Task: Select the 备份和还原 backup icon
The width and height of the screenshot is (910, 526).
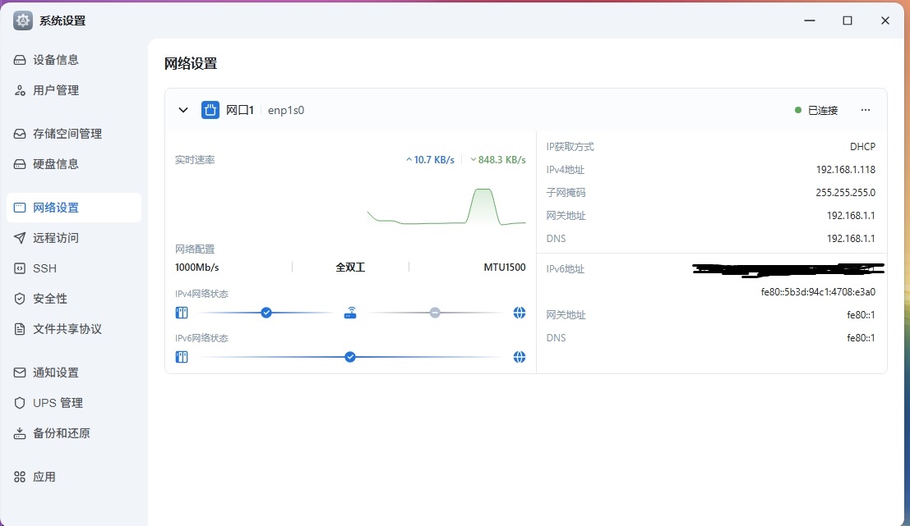Action: (20, 432)
